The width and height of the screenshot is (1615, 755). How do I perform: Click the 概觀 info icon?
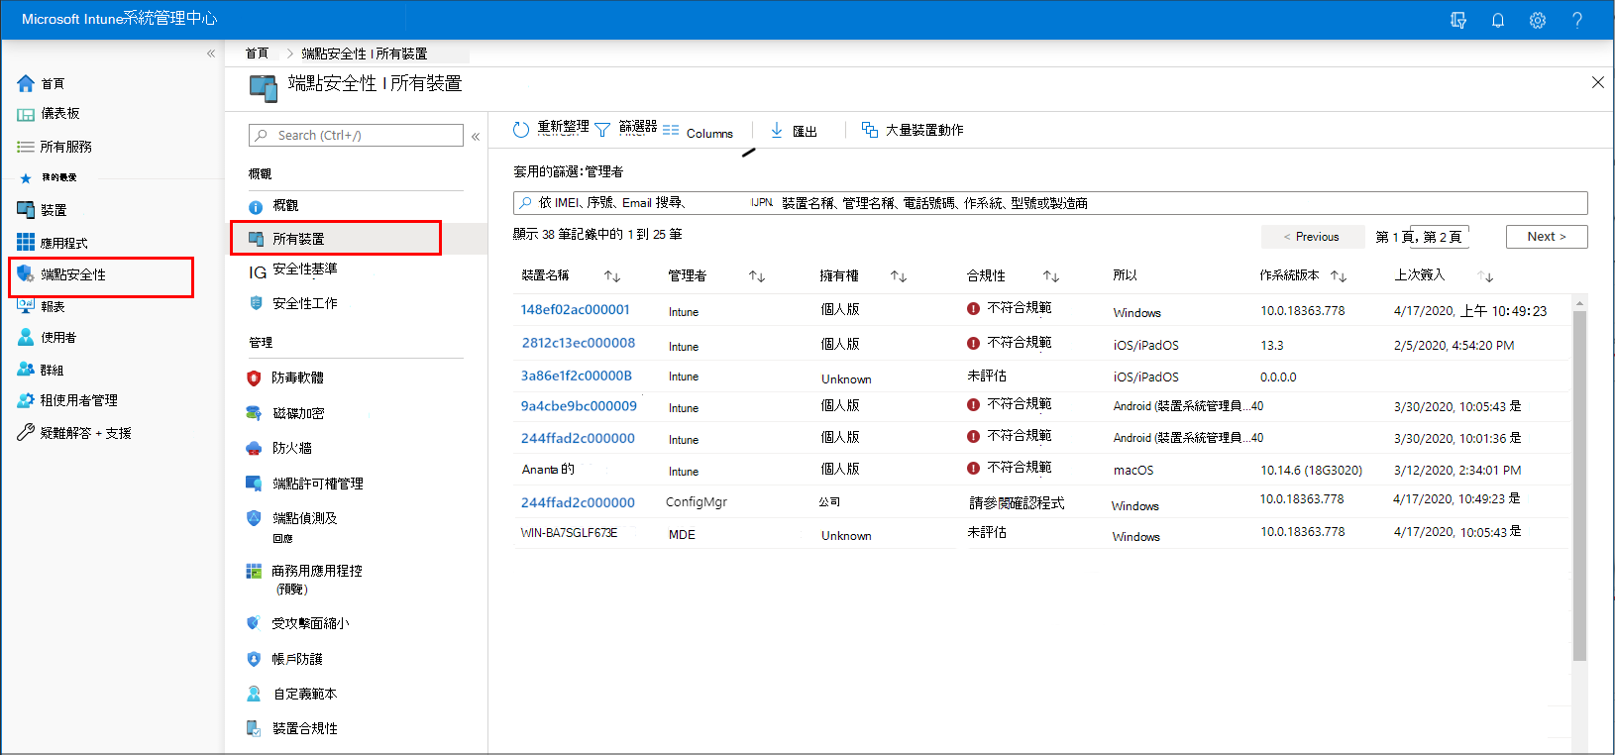(256, 206)
